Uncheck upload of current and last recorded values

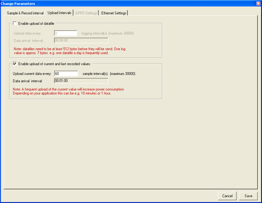(x=15, y=64)
